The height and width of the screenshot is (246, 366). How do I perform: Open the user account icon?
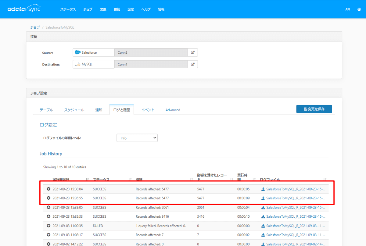pos(359,9)
